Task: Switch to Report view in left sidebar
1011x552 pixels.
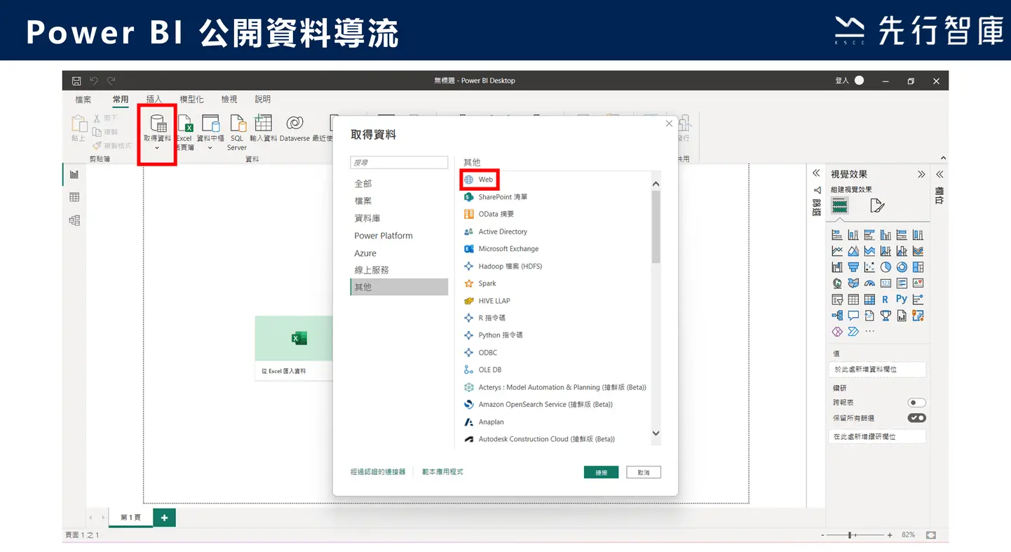Action: (x=74, y=175)
